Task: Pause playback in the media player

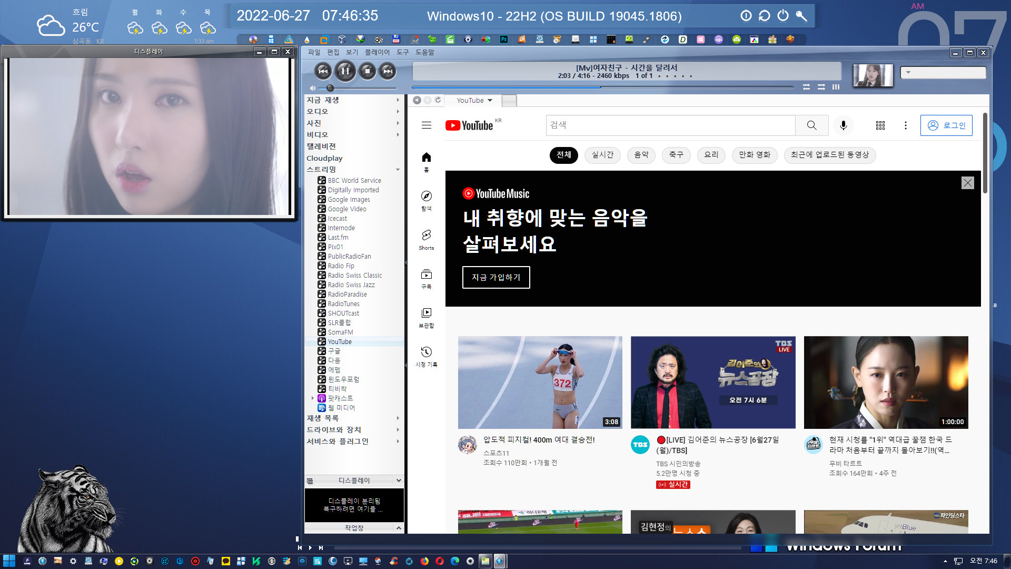Action: pos(345,71)
